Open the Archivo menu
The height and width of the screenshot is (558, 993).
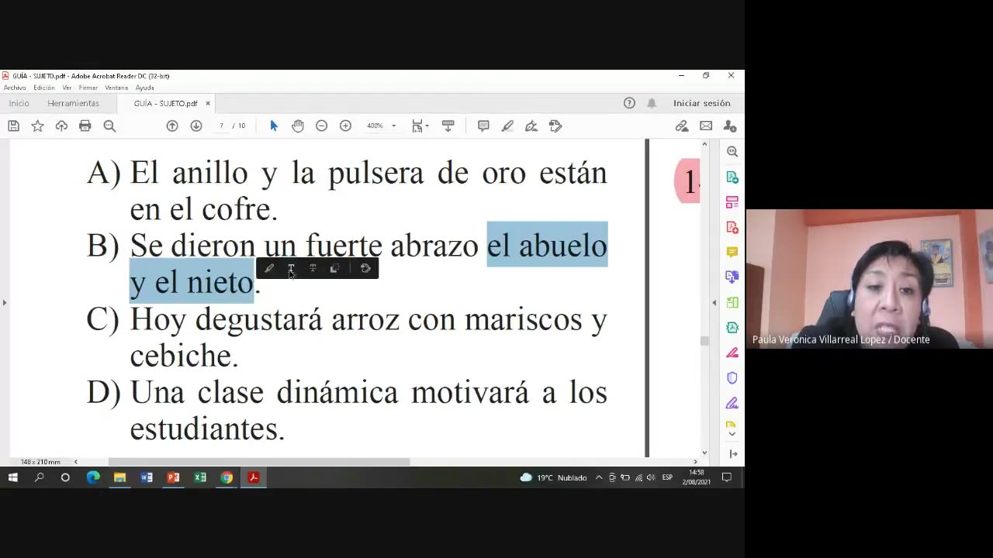point(15,88)
